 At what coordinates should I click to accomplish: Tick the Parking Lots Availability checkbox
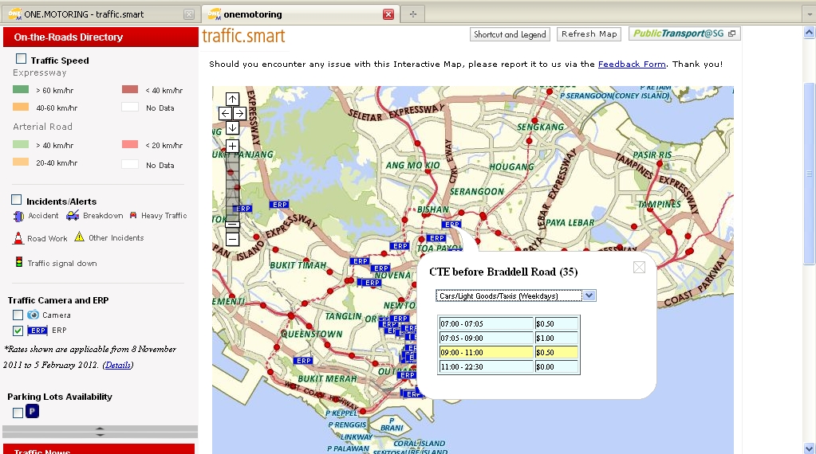point(18,413)
